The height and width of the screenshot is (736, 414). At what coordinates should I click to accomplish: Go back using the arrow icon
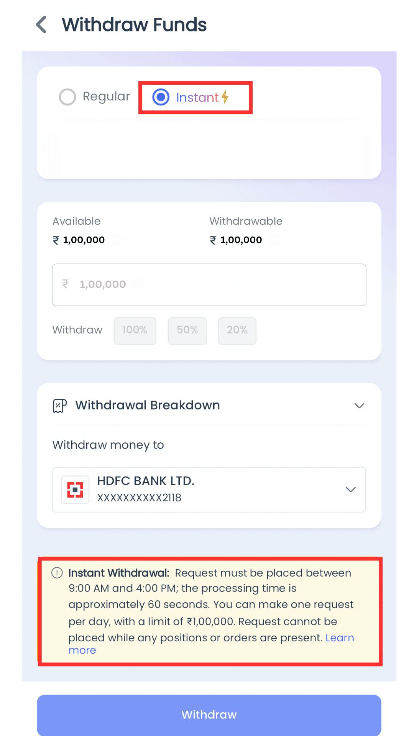[41, 25]
